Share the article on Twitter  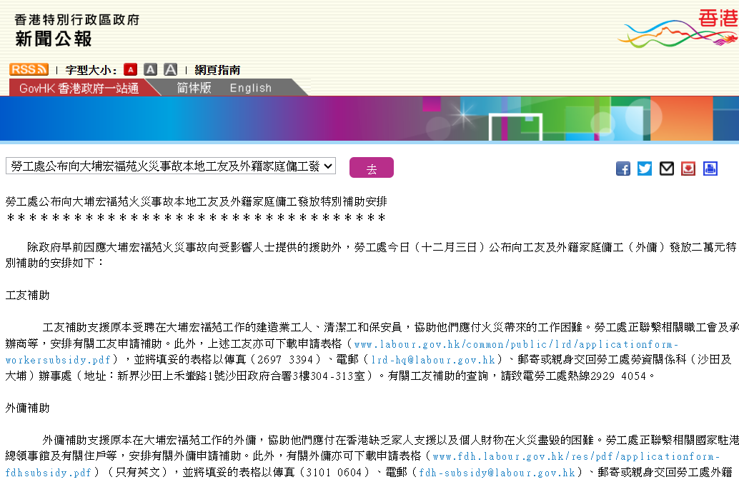645,169
